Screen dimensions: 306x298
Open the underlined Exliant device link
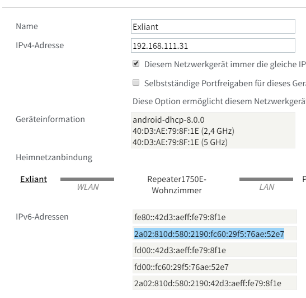tap(34, 179)
